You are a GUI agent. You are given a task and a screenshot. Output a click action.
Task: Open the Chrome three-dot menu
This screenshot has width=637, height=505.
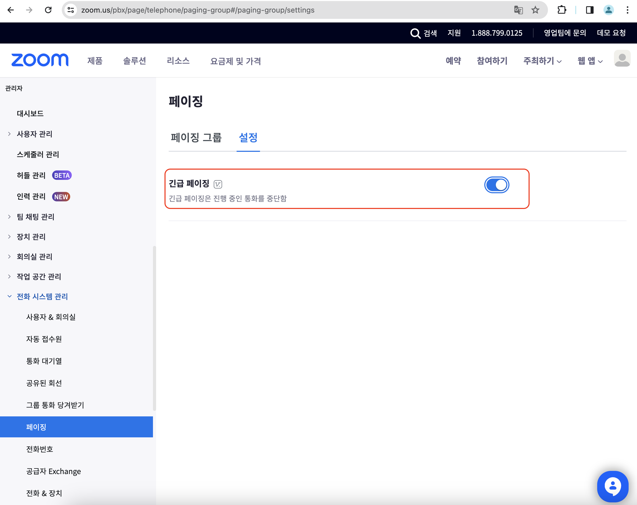[628, 10]
